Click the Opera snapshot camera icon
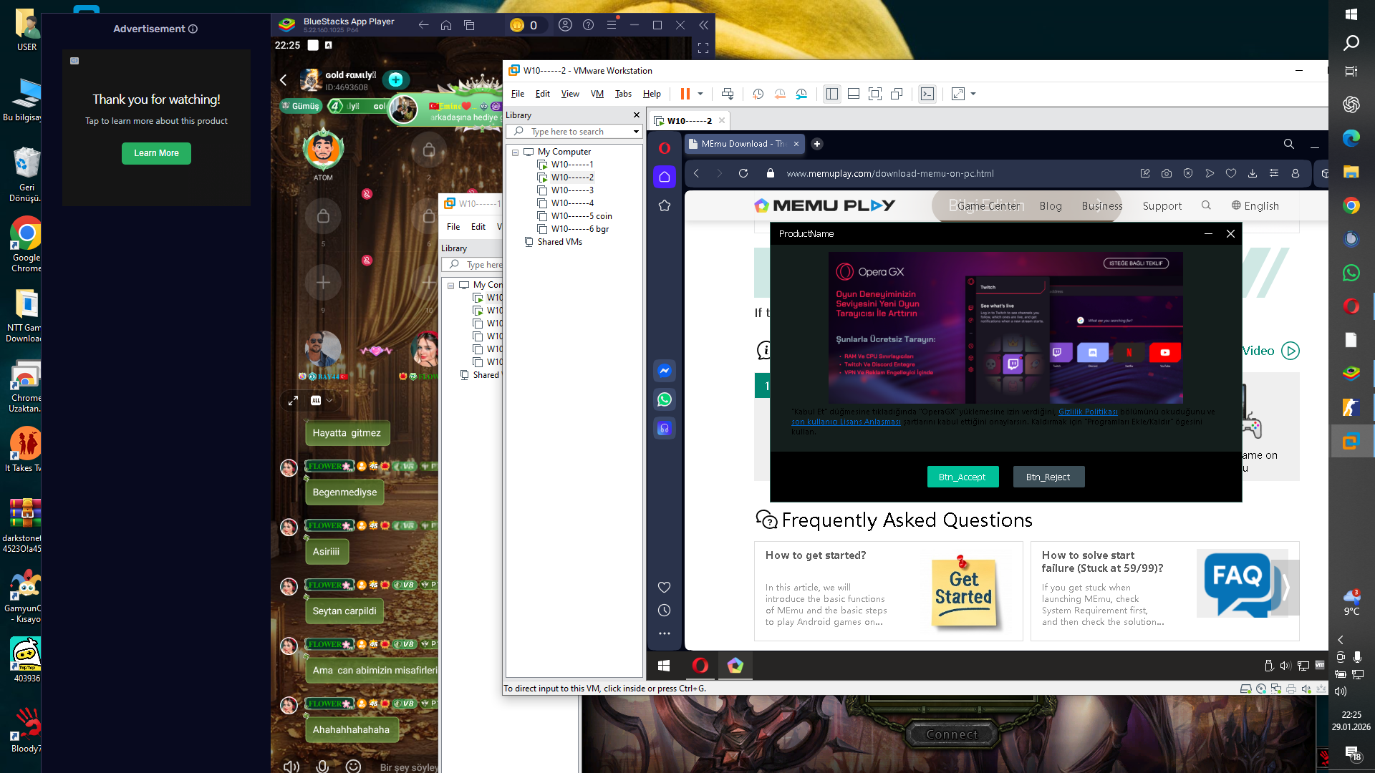Screen dimensions: 1375x773 point(1167,173)
